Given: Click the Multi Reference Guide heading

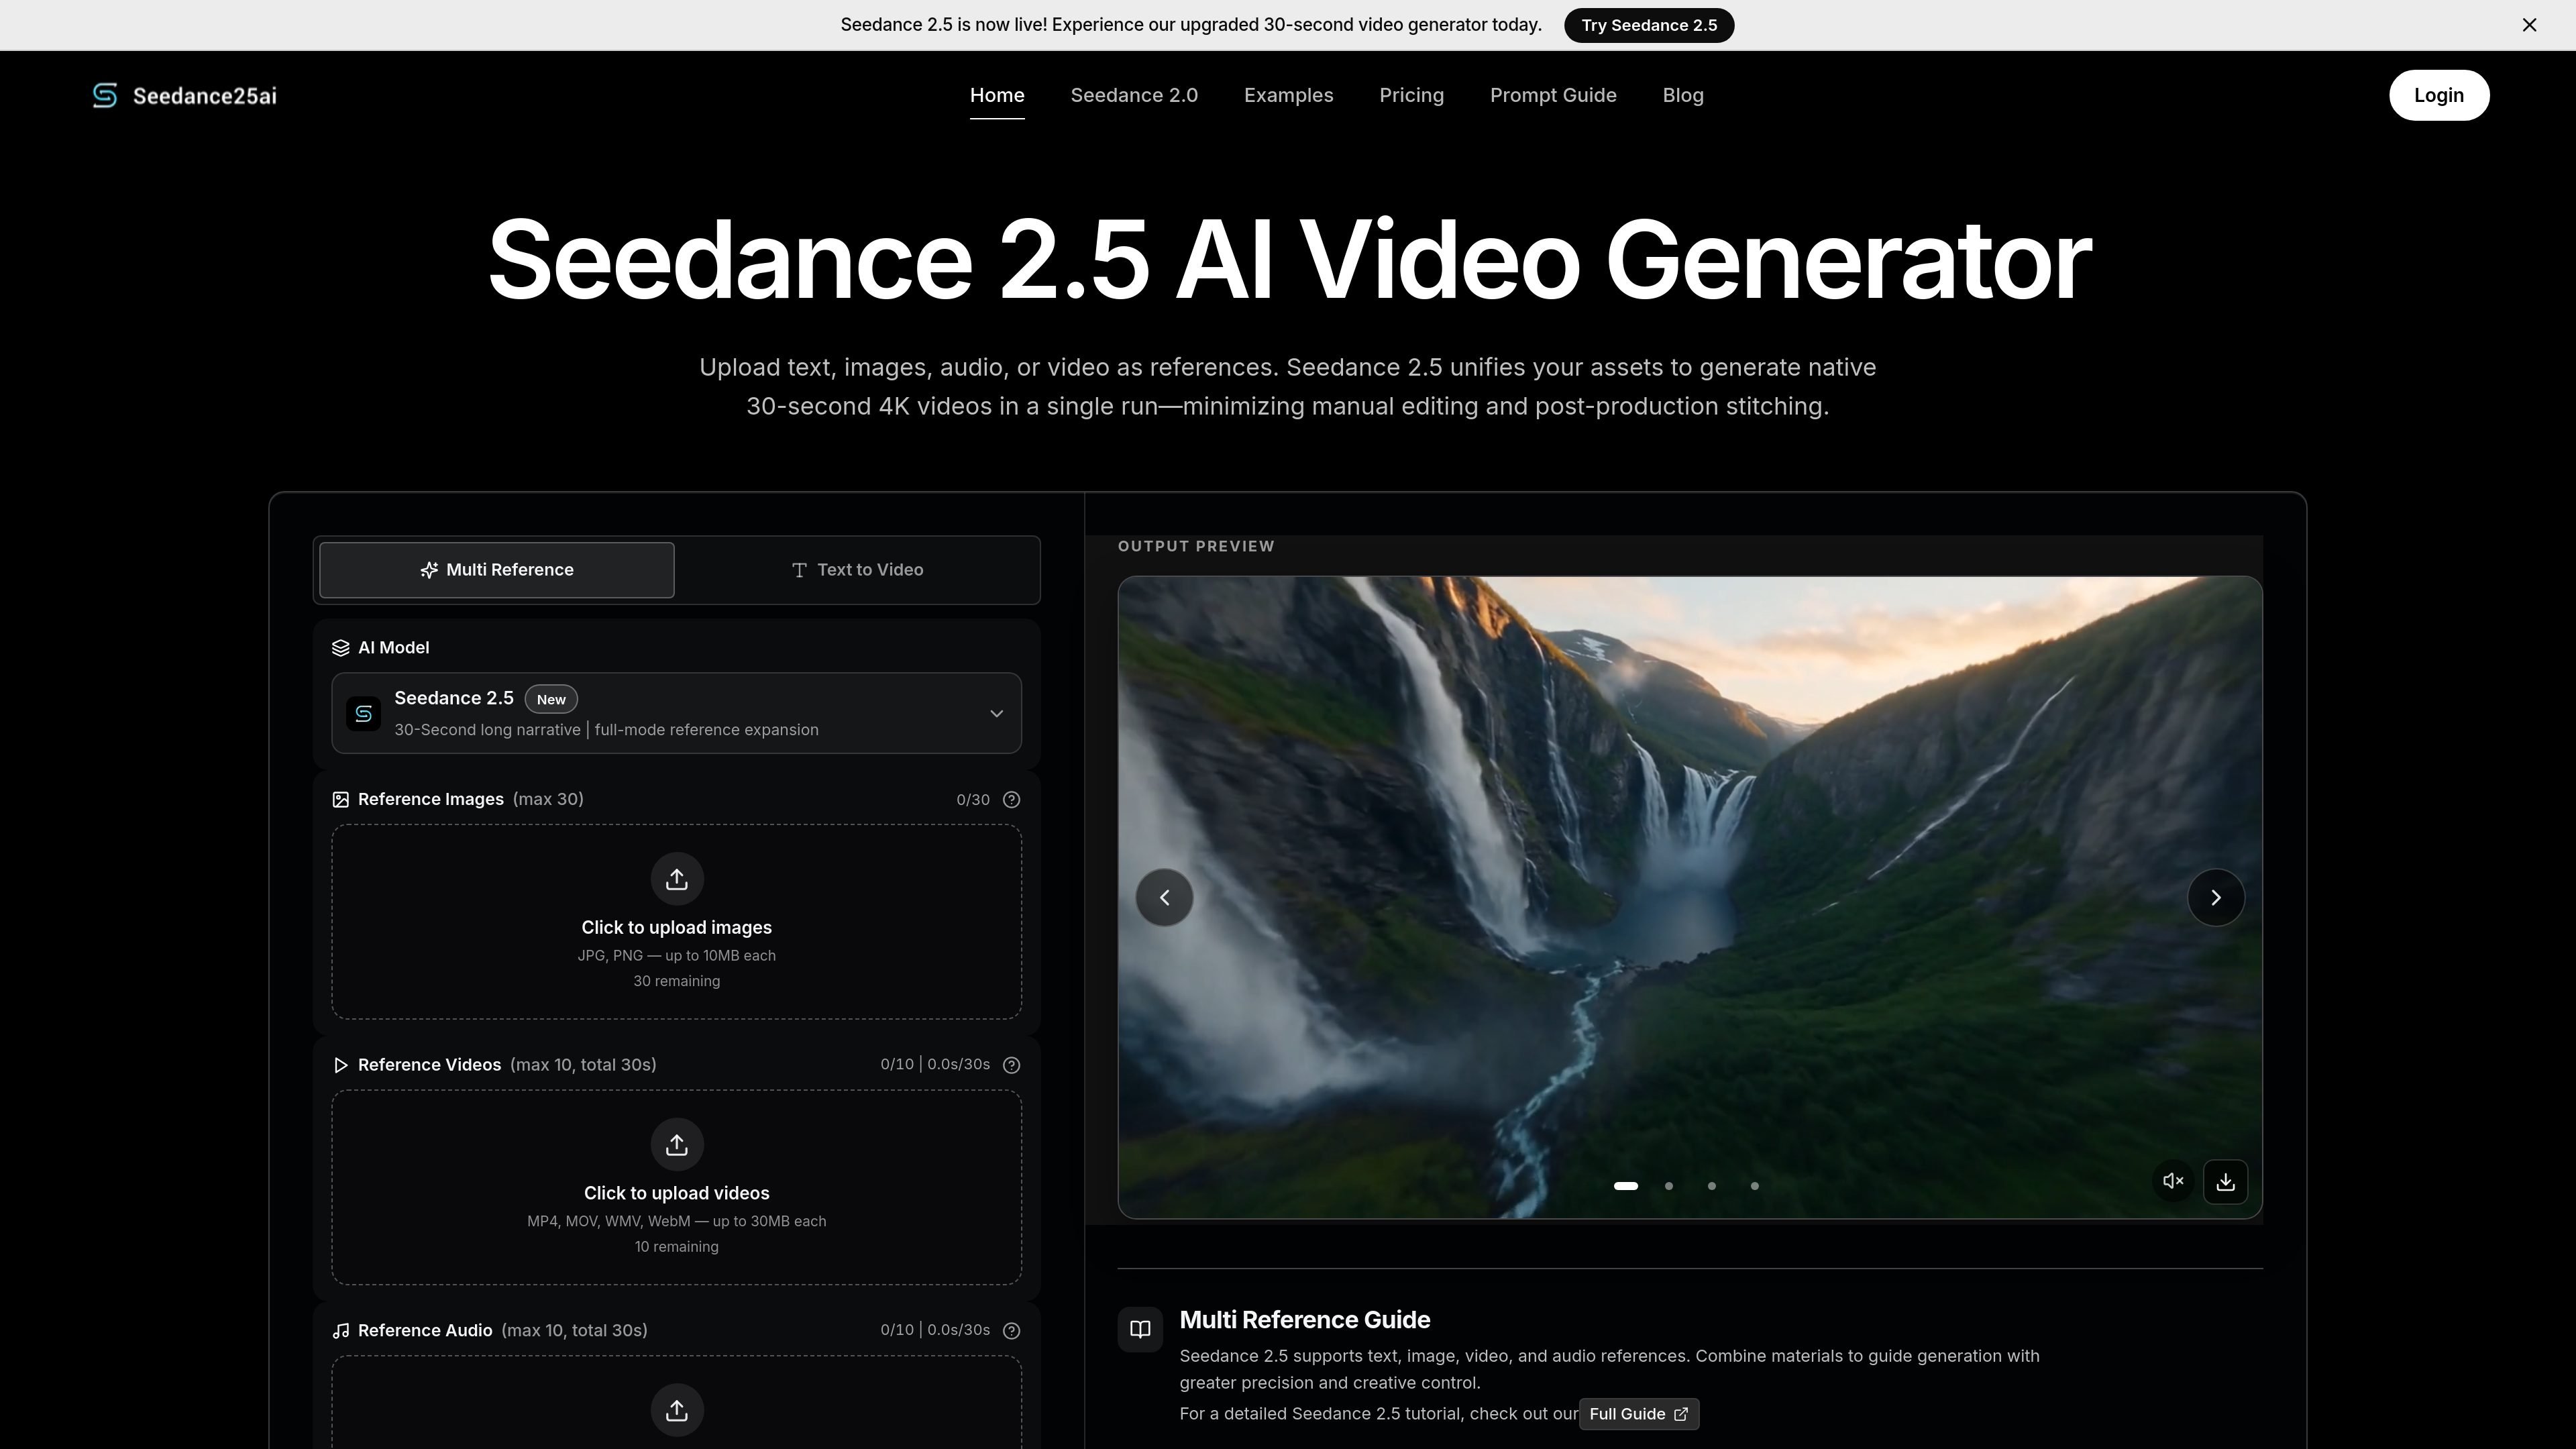Looking at the screenshot, I should 1305,1320.
